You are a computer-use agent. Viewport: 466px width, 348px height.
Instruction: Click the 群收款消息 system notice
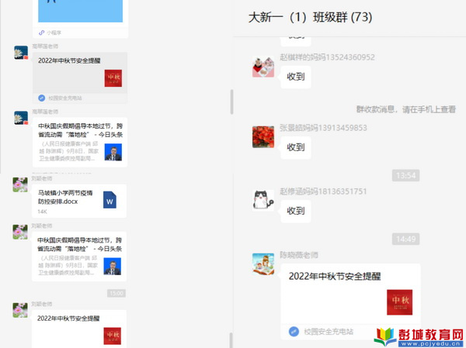point(405,110)
